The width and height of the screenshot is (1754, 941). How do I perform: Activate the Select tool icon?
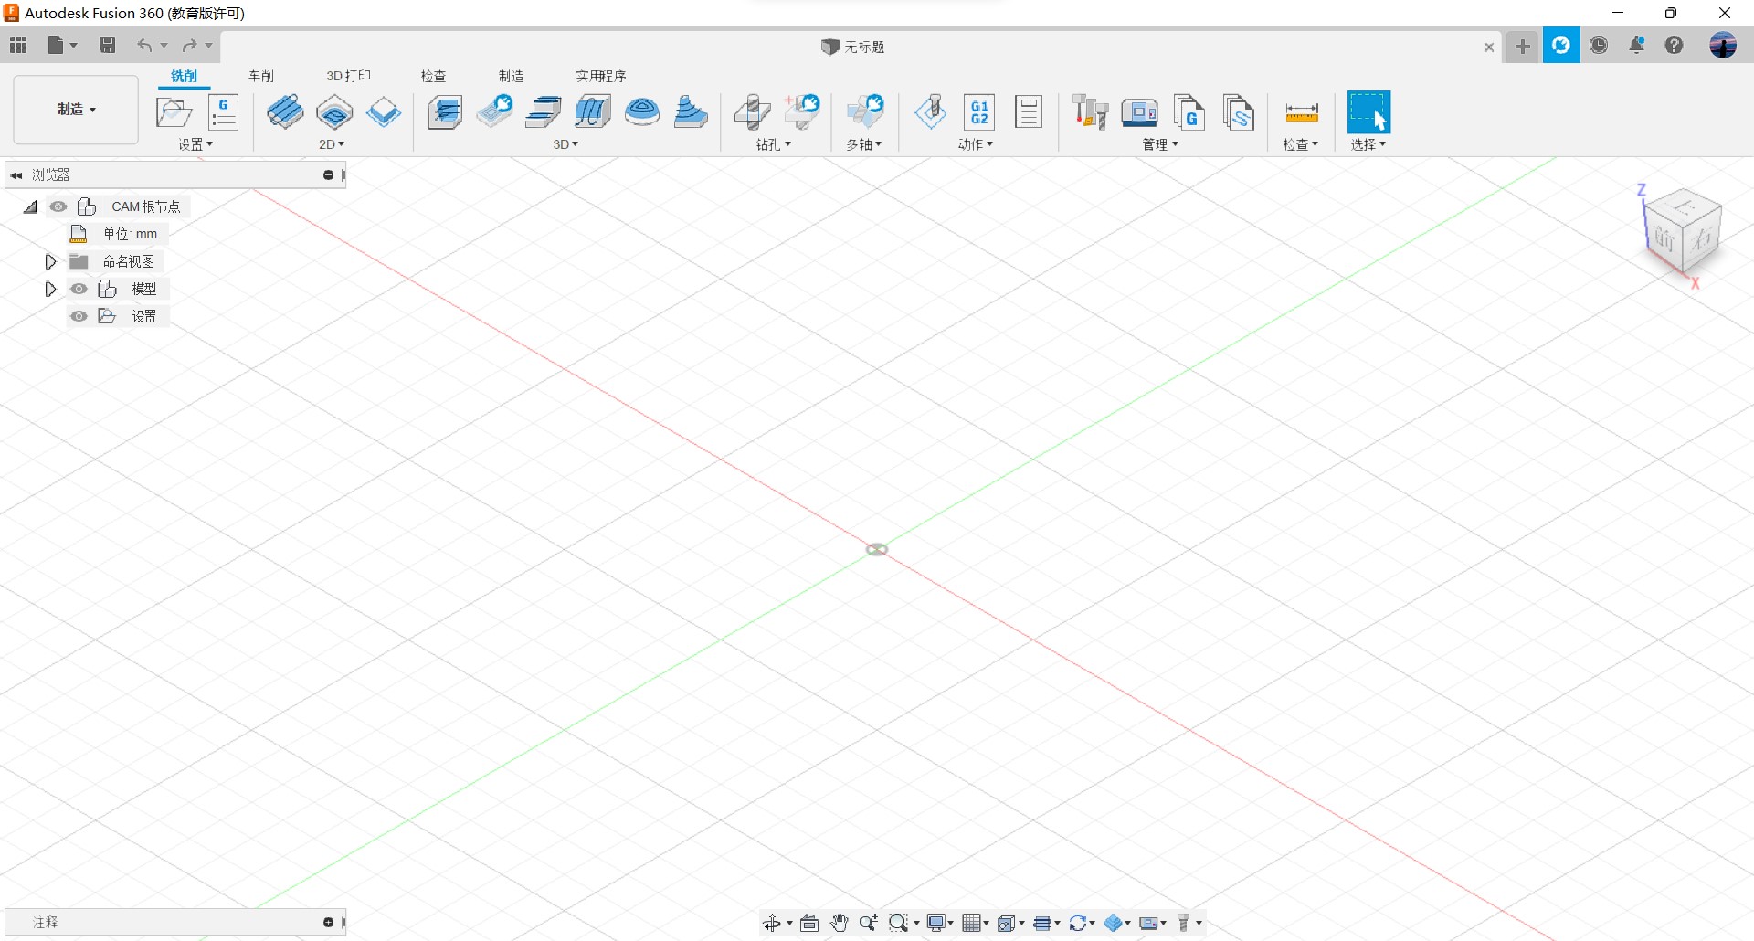(x=1368, y=112)
